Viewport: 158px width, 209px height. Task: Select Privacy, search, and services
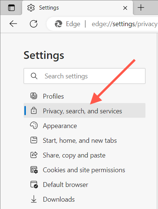pyautogui.click(x=85, y=110)
